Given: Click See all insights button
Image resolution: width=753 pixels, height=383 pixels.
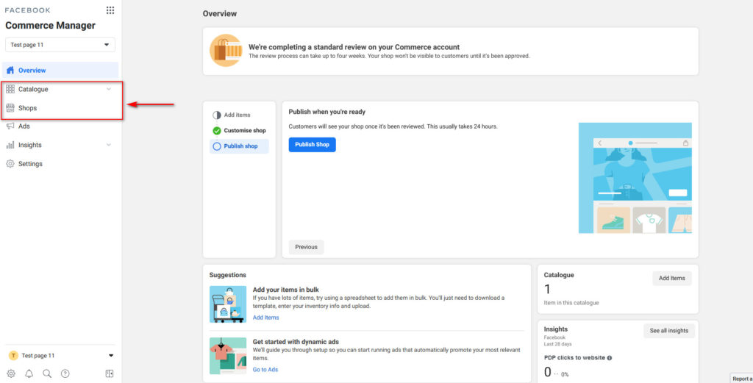Looking at the screenshot, I should point(669,331).
